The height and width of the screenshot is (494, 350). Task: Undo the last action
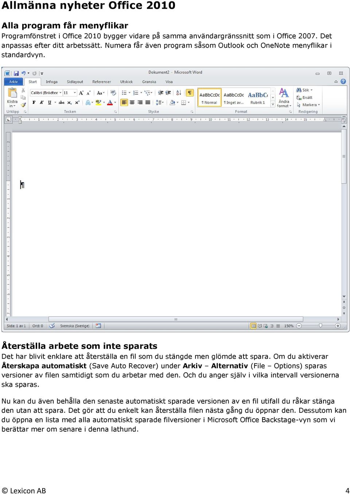click(x=23, y=73)
